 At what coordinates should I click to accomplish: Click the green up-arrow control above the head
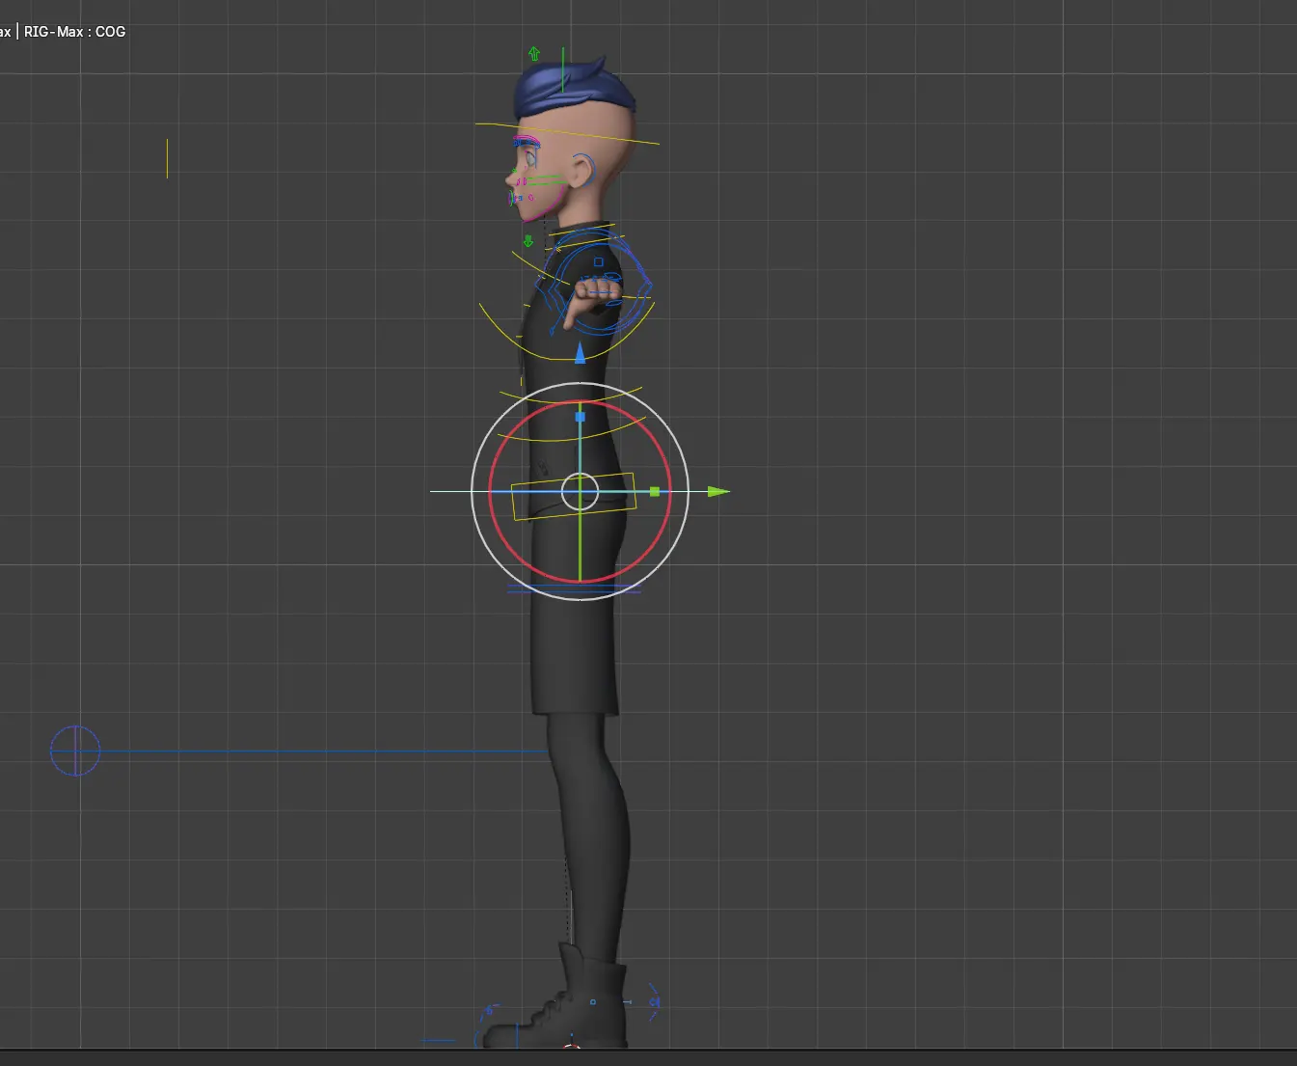point(534,54)
